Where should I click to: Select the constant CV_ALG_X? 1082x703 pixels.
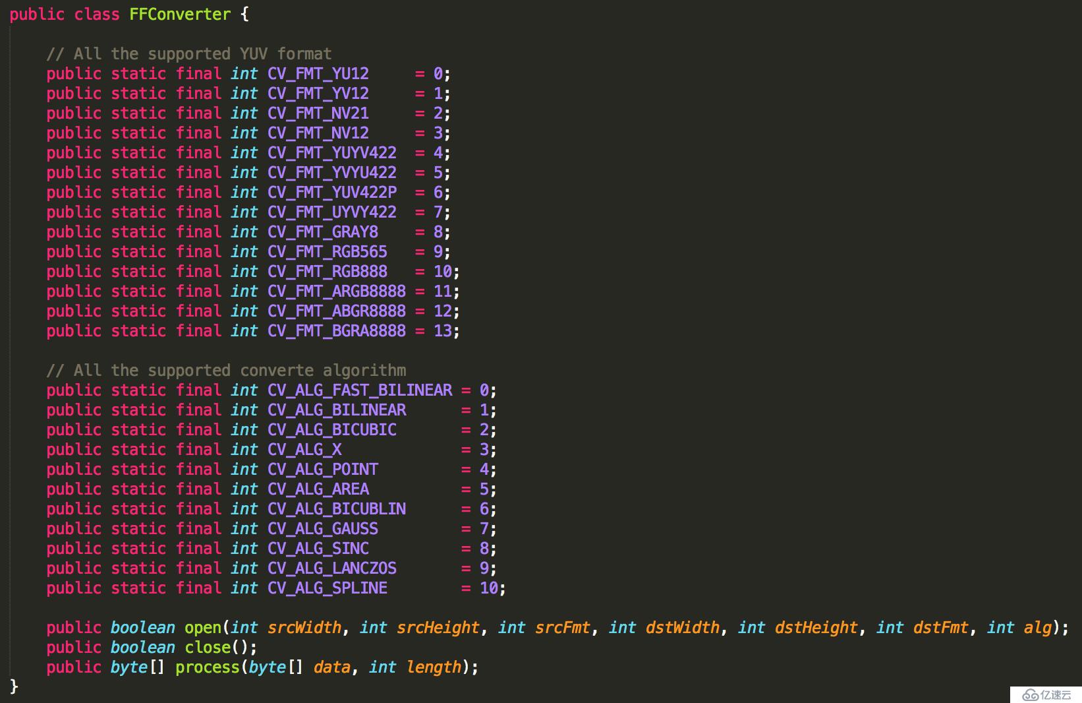tap(304, 449)
